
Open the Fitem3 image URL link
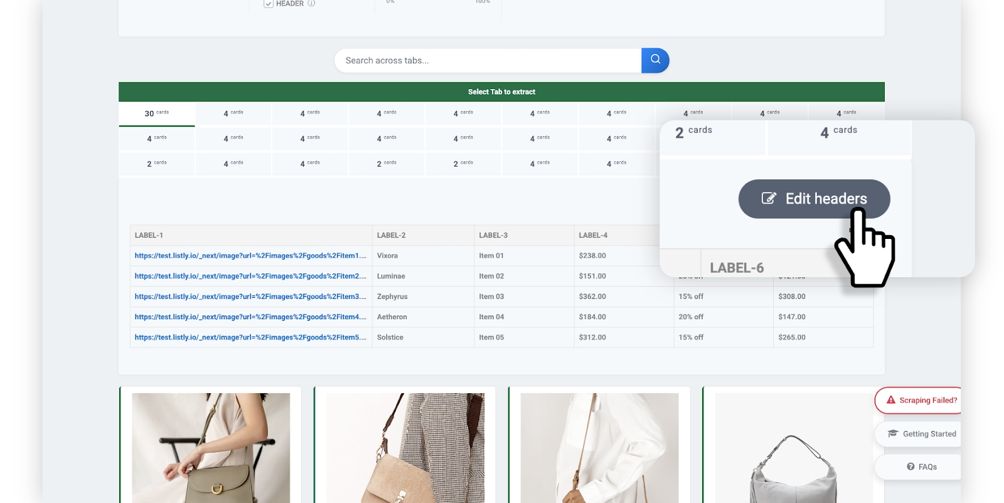point(250,297)
